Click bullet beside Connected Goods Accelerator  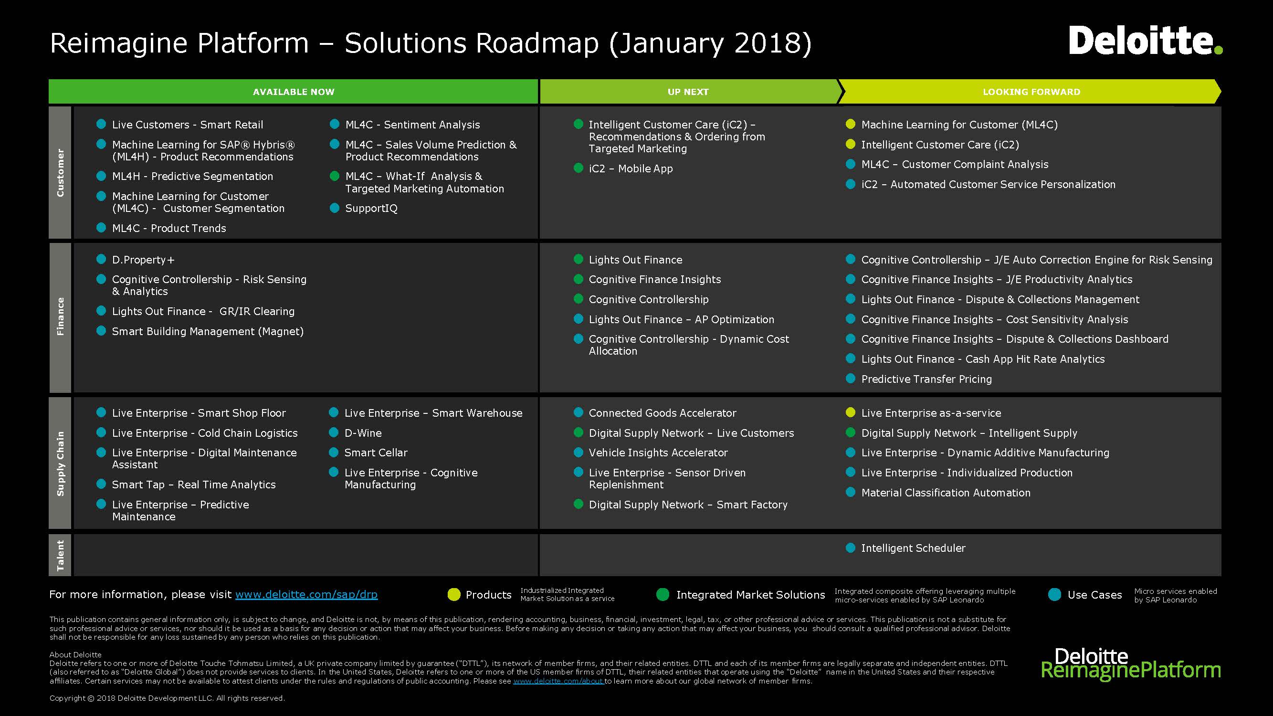[x=578, y=412]
